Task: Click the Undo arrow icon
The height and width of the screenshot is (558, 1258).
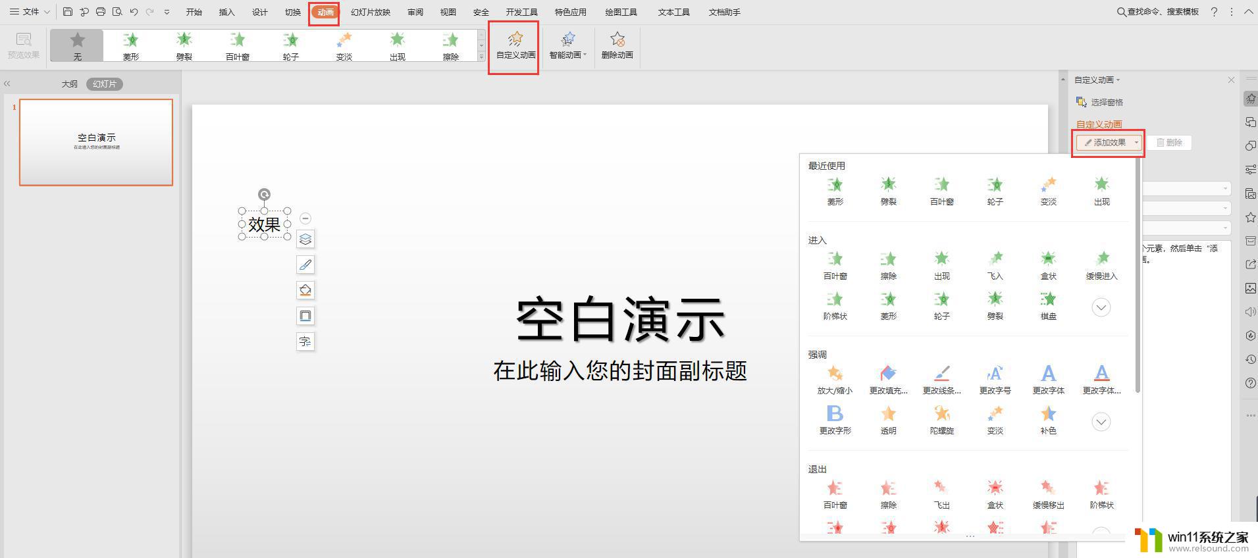Action: [134, 12]
